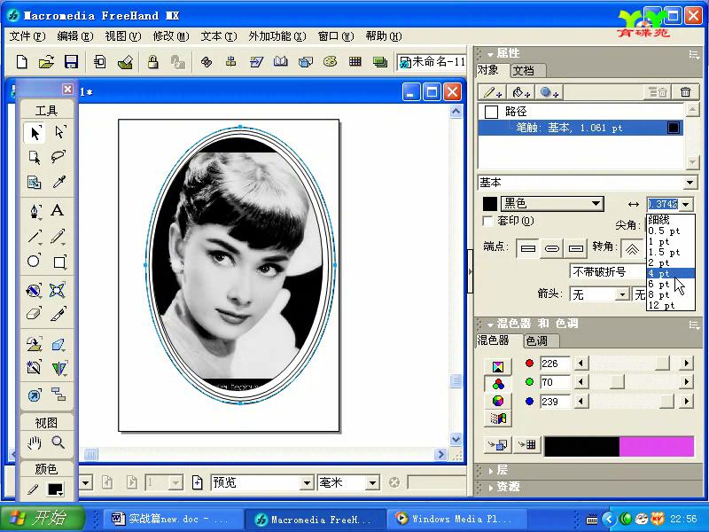
Task: Enable the 套印 overprint checkbox
Action: click(x=488, y=221)
